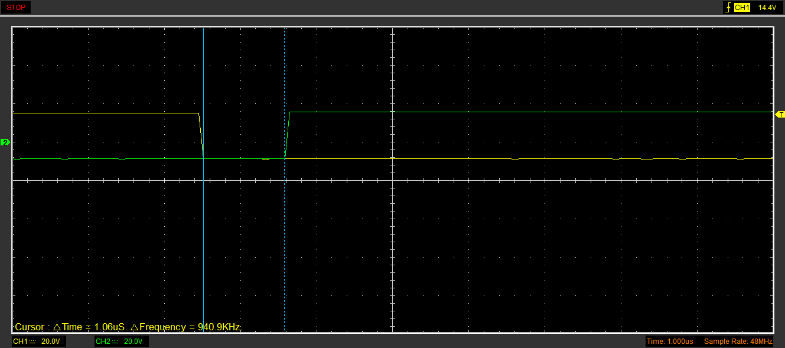Screen dimensions: 785x348
Task: Click the CH1 DC coupling symbol
Action: pyautogui.click(x=32, y=342)
